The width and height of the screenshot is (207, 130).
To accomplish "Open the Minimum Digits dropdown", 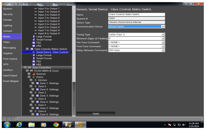I will click(x=163, y=39).
